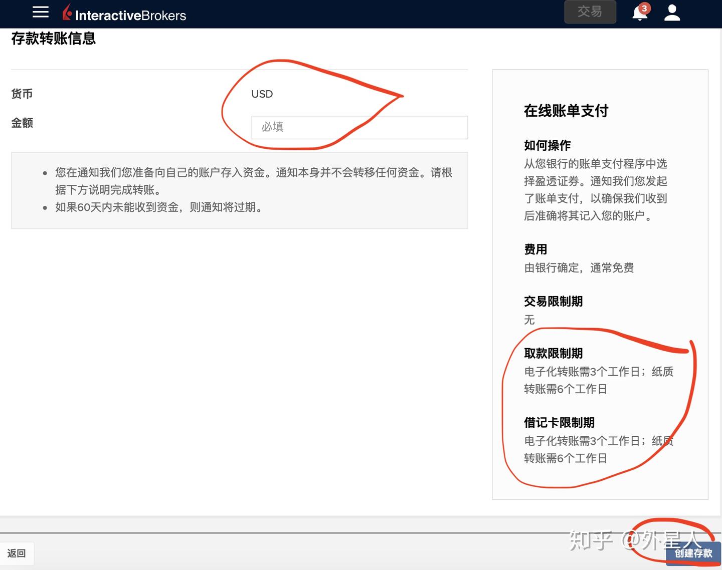Click the 如何操作 section heading
This screenshot has width=722, height=570.
[x=547, y=145]
